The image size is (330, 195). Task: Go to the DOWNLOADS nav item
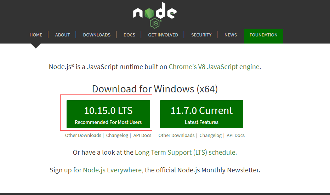pos(97,35)
